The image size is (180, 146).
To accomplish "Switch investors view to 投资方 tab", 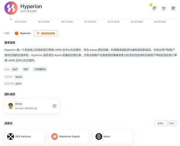I will point(161,123).
